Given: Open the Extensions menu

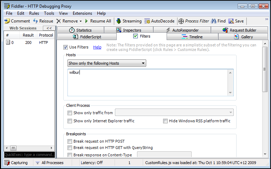Looking at the screenshot, I should (83, 13).
